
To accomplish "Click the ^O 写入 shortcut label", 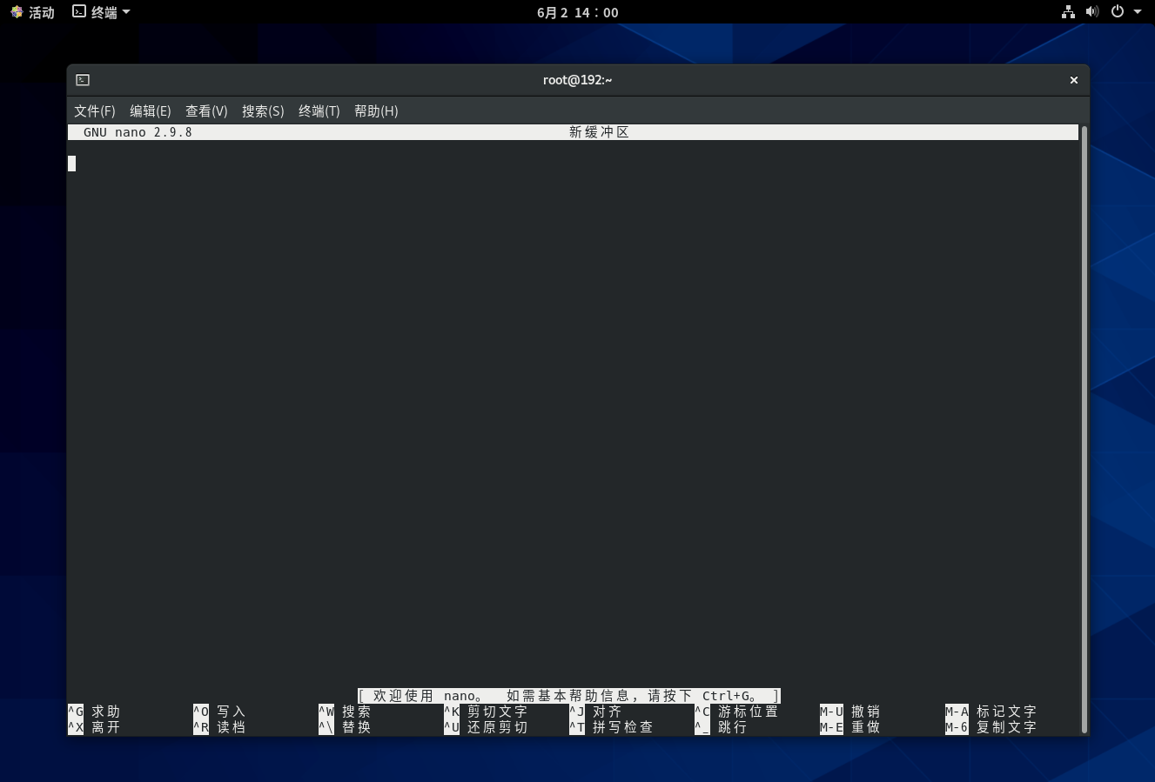I will (219, 712).
